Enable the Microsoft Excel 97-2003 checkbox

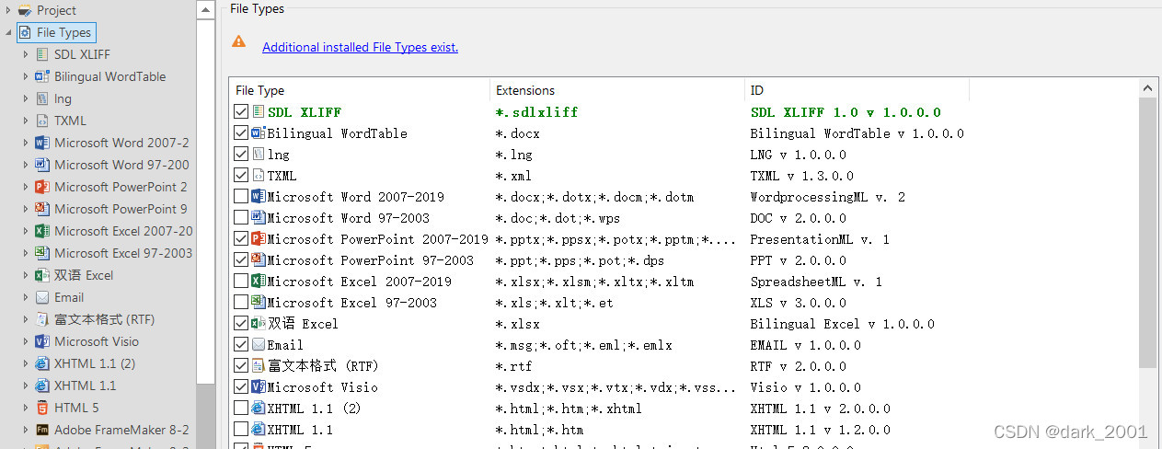[241, 303]
